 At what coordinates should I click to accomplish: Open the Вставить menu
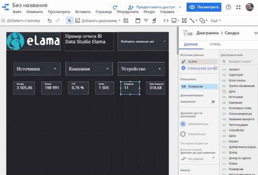[83, 12]
